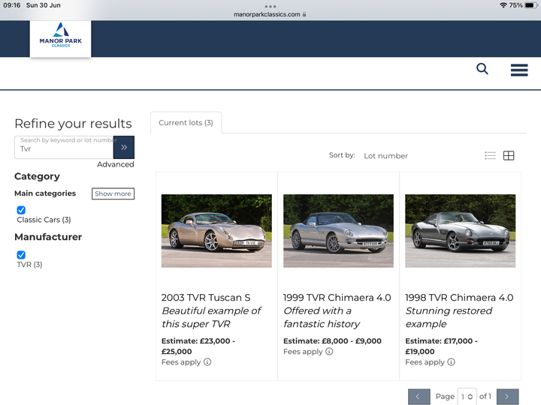This screenshot has height=405, width=541.
Task: Go to previous results page arrow
Action: click(419, 397)
